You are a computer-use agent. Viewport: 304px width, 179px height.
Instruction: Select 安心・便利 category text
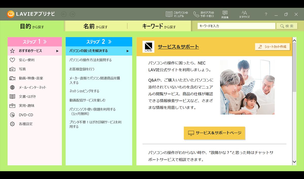[x=27, y=60]
